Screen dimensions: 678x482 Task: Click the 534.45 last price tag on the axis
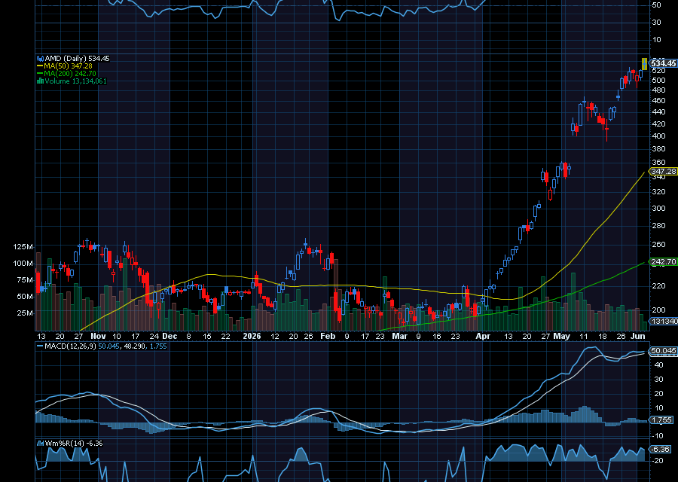click(x=663, y=63)
